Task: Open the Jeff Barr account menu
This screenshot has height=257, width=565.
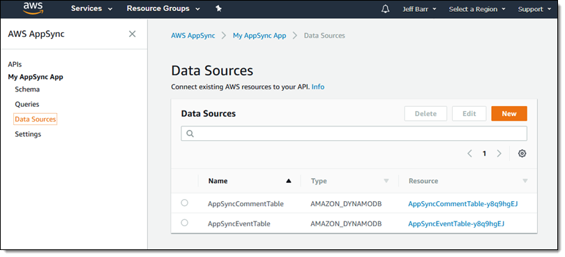Action: 419,9
